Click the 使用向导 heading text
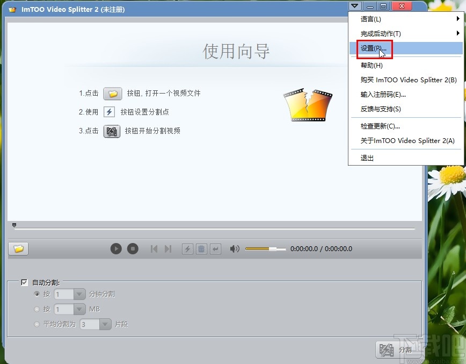466x364 pixels. pos(236,51)
